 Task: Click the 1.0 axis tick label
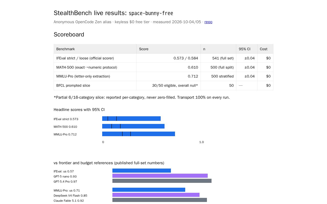pos(202,142)
